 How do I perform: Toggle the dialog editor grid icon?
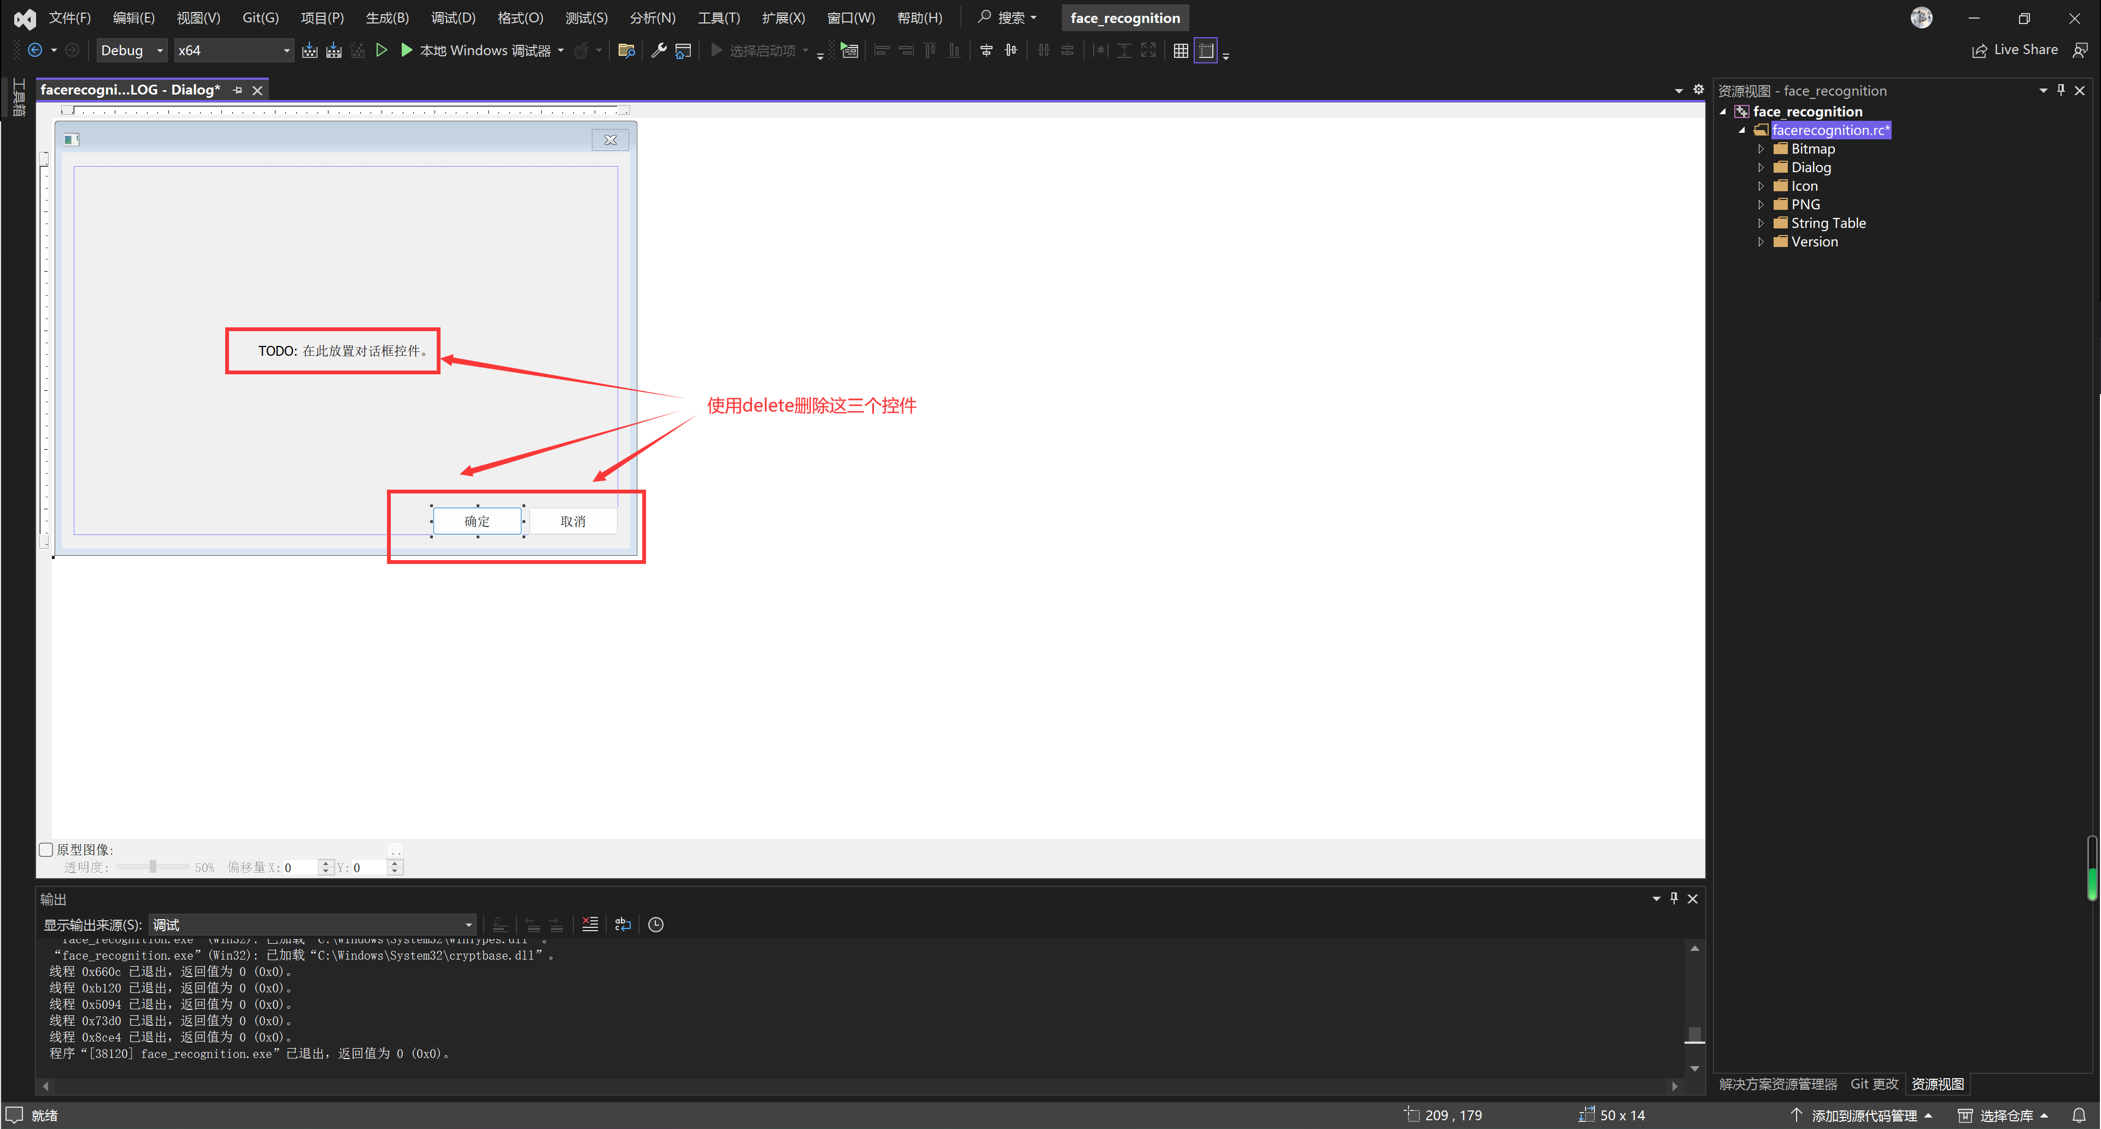1180,51
